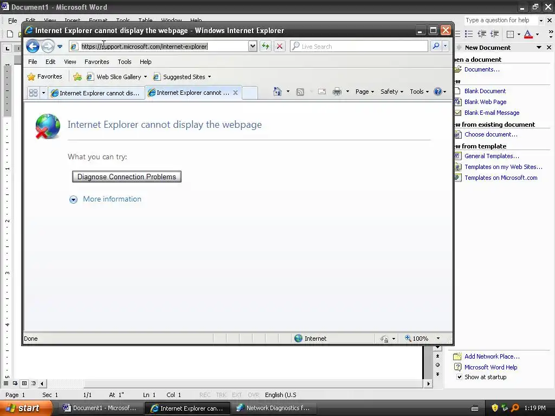Viewport: 555px width, 416px height.
Task: Open IE Help menu
Action: pyautogui.click(x=145, y=62)
